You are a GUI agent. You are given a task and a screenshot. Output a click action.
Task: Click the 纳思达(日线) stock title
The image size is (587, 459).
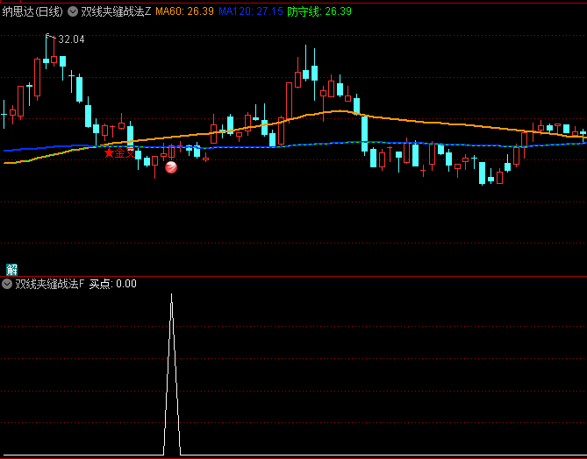32,11
